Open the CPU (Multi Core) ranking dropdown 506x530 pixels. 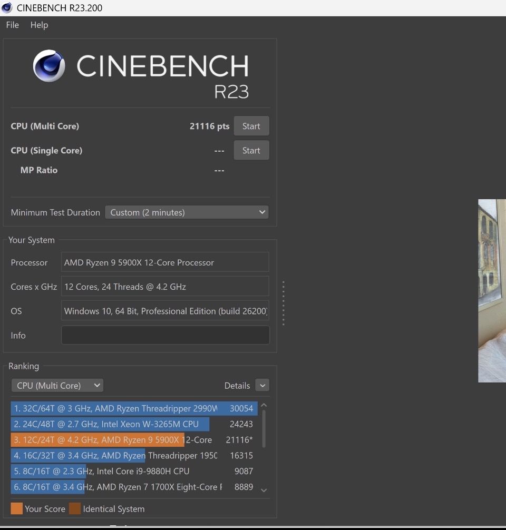(x=57, y=385)
